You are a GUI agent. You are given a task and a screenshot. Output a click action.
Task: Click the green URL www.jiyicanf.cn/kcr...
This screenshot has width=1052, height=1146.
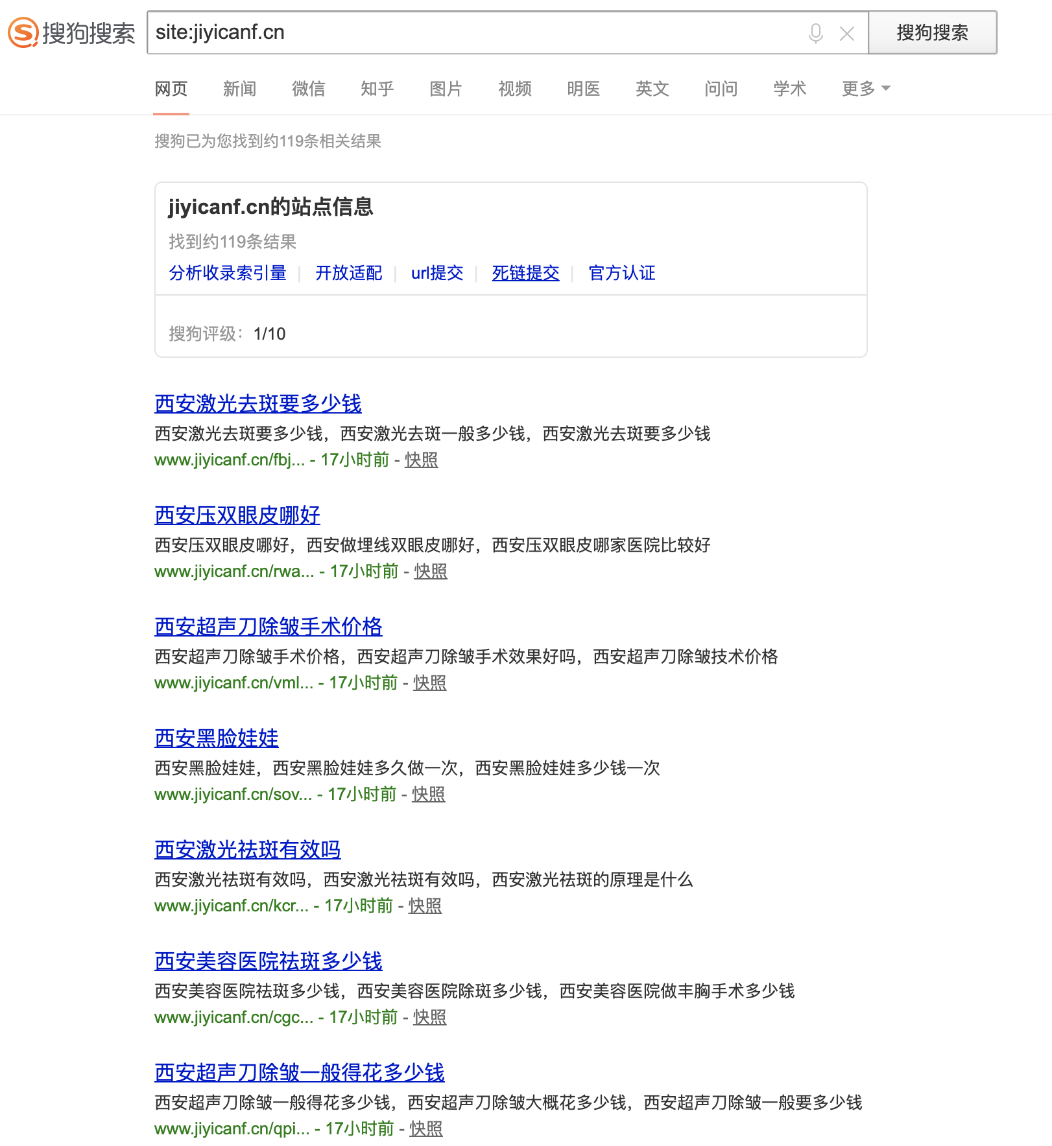click(x=232, y=906)
